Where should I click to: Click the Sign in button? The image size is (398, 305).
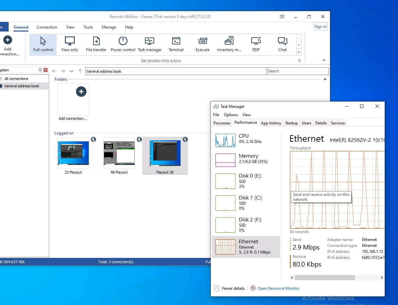320,27
